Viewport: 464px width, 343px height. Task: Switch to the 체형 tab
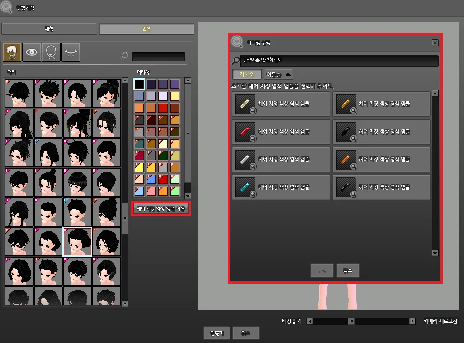point(49,28)
